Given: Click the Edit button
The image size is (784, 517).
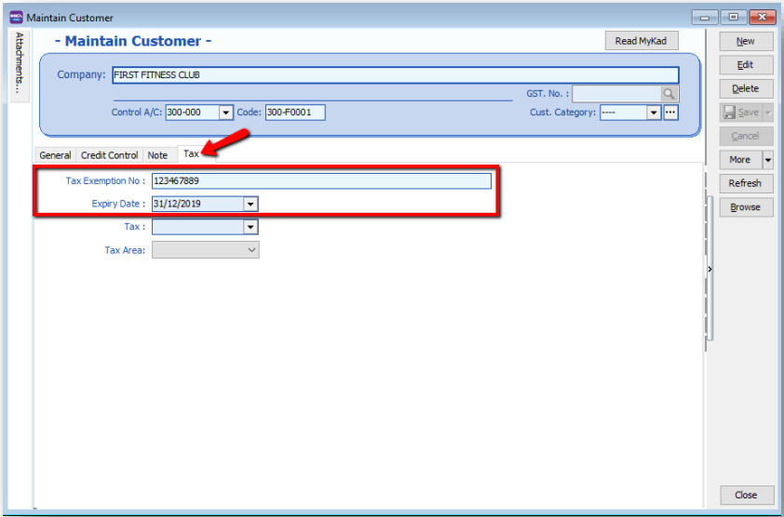Looking at the screenshot, I should 745,65.
